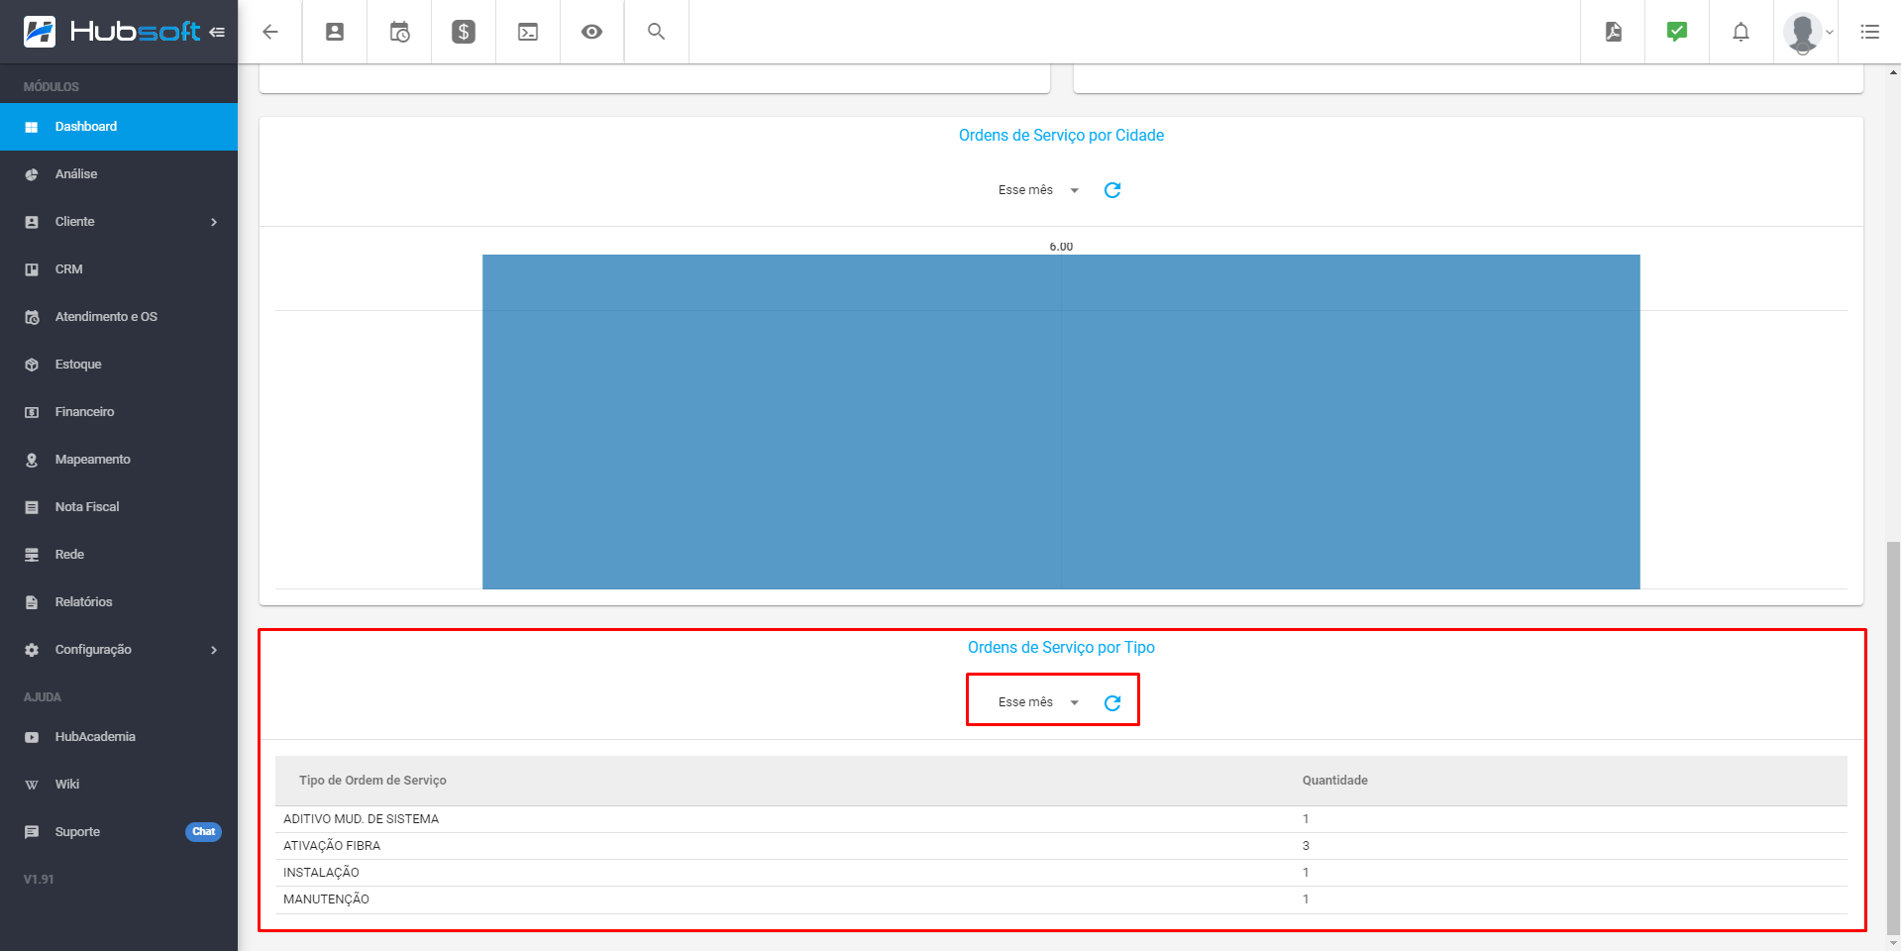Click the back arrow in top toolbar
This screenshot has width=1901, height=951.
[269, 32]
